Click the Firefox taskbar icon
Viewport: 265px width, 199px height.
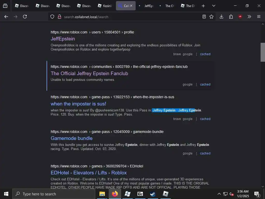115,194
